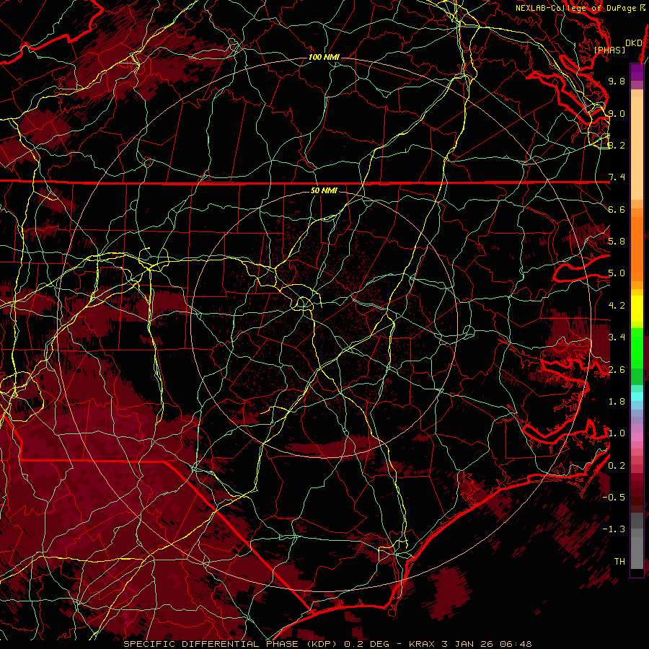The width and height of the screenshot is (649, 649).
Task: Click the 5.0 value on the KDP scale
Action: point(617,273)
